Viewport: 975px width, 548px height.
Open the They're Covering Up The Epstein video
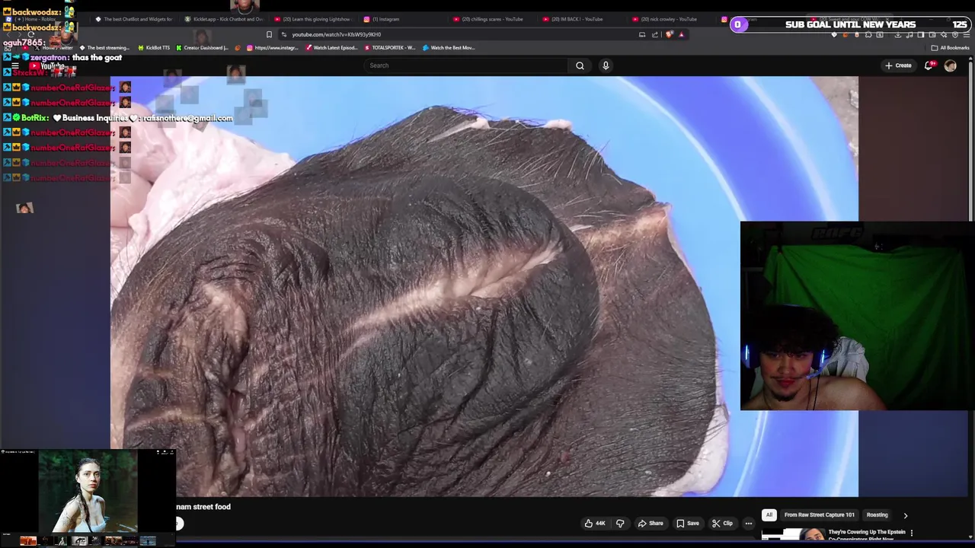(x=866, y=535)
